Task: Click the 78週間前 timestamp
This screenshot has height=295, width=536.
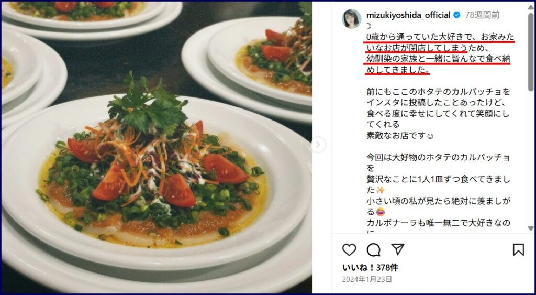Action: [x=482, y=15]
